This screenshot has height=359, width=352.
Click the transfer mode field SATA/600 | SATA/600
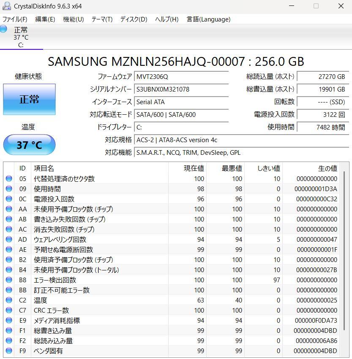pos(181,114)
